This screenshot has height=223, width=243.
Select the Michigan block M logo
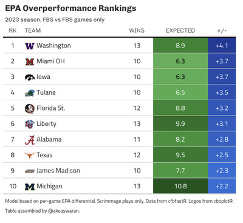(30, 187)
